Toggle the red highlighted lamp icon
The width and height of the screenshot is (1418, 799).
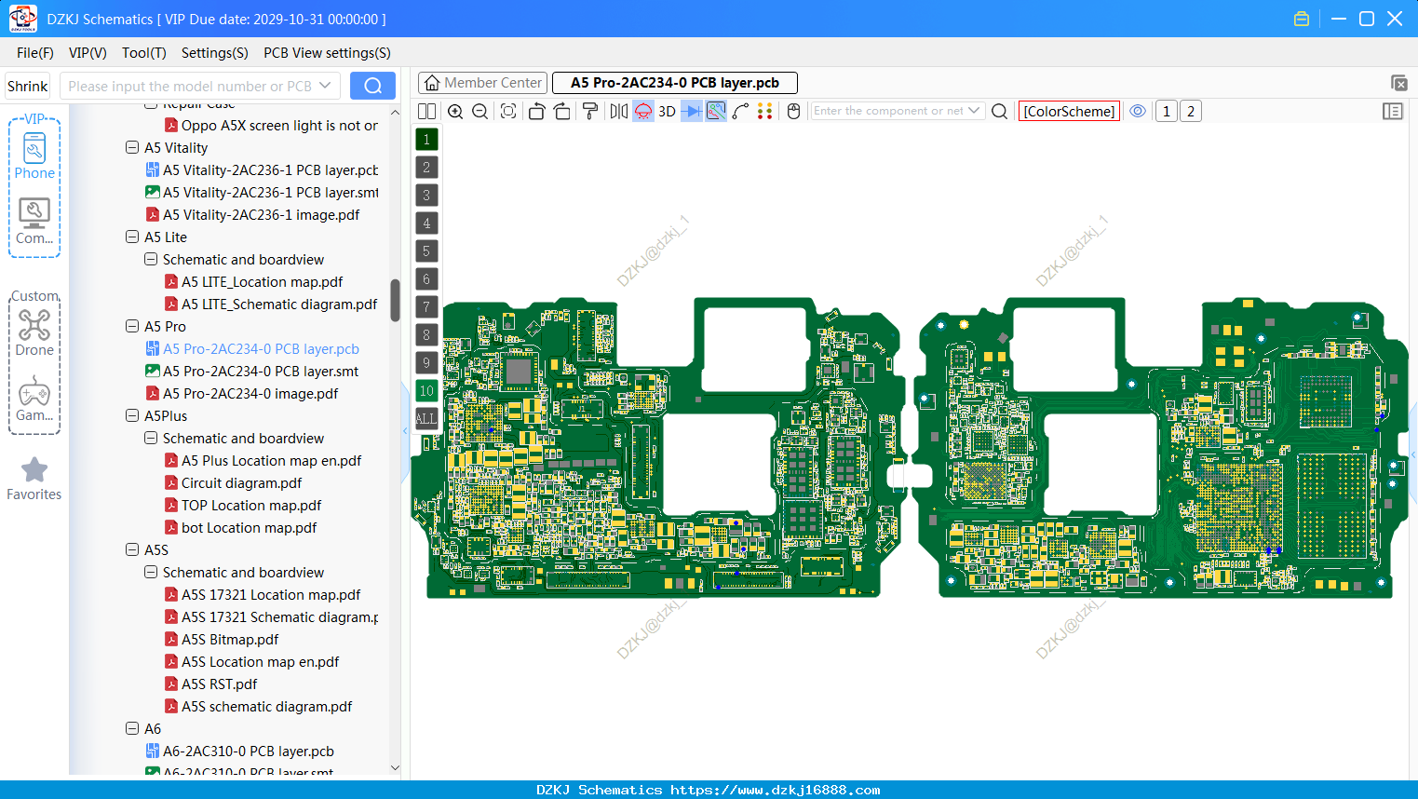(643, 112)
